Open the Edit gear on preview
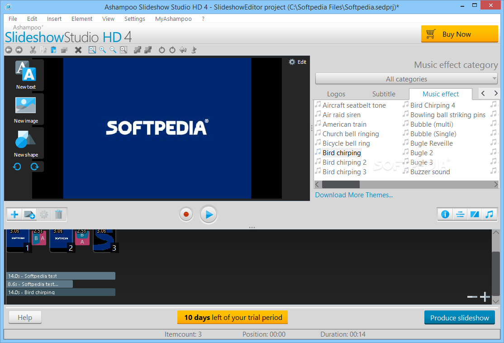504x343 pixels. [x=297, y=62]
